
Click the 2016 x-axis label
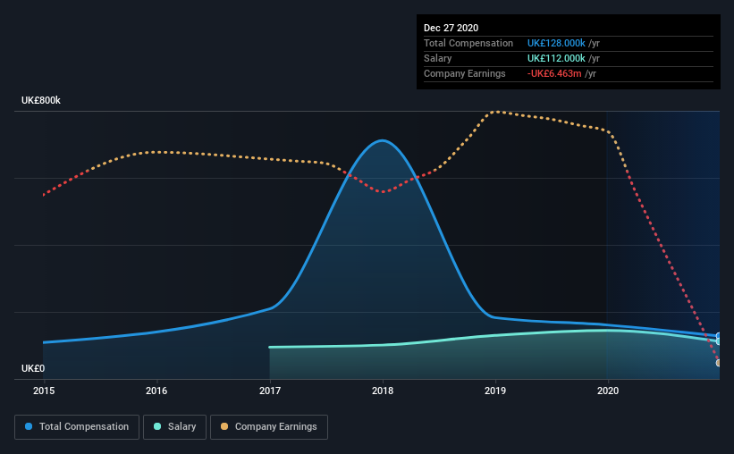click(x=156, y=391)
